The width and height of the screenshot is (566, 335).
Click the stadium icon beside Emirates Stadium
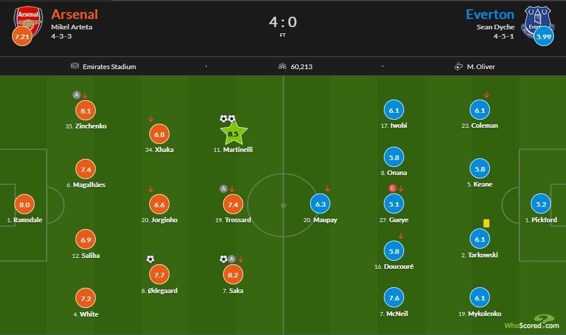[75, 66]
